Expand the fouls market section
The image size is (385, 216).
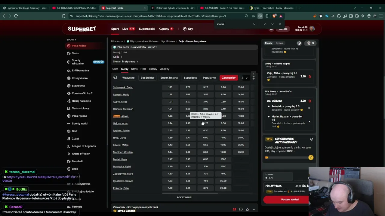pos(254,209)
